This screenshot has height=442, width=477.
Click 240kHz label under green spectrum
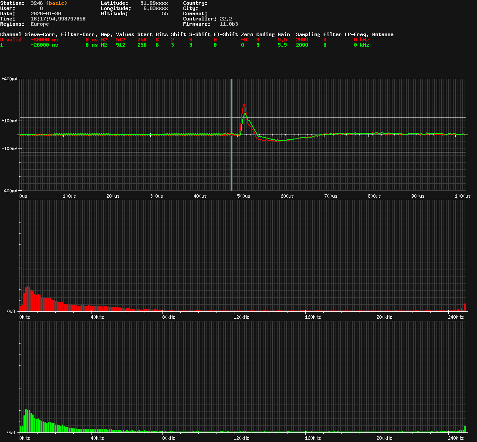(455, 438)
